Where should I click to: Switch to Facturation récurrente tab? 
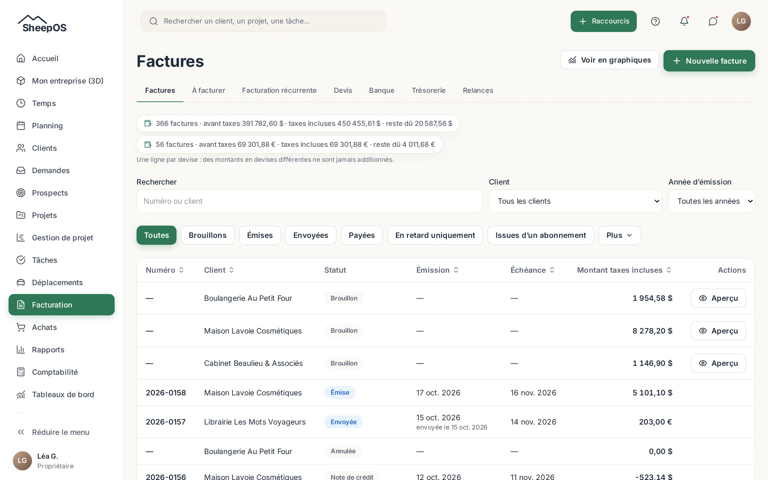click(x=279, y=90)
